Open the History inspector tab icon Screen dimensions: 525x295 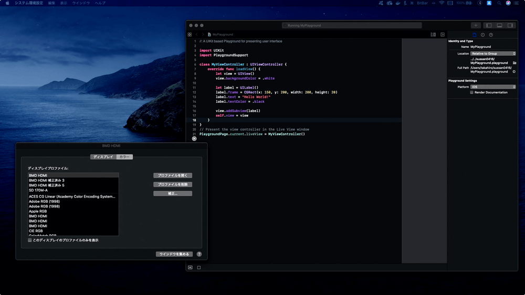coord(482,35)
